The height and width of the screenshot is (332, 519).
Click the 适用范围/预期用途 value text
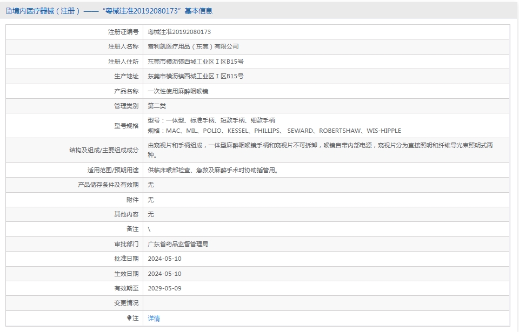click(x=214, y=170)
